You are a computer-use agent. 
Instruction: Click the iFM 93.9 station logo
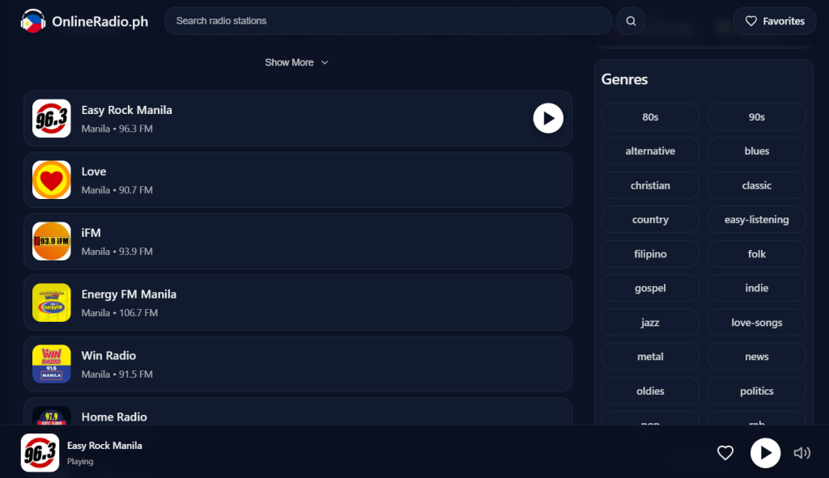(52, 241)
